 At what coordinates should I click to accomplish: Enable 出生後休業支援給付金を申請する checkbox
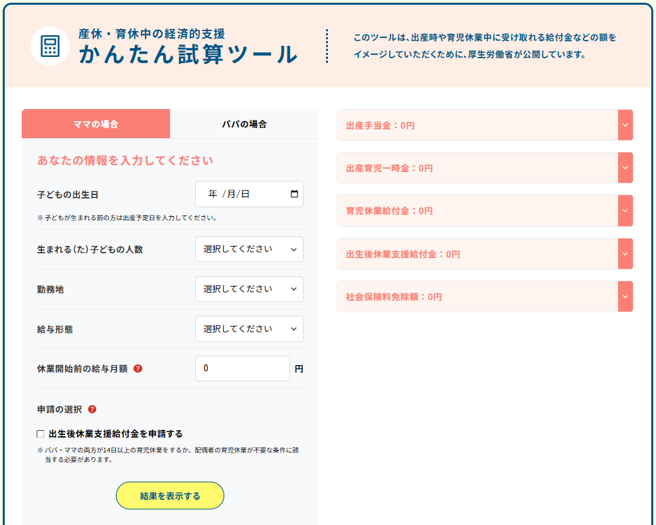pyautogui.click(x=41, y=434)
